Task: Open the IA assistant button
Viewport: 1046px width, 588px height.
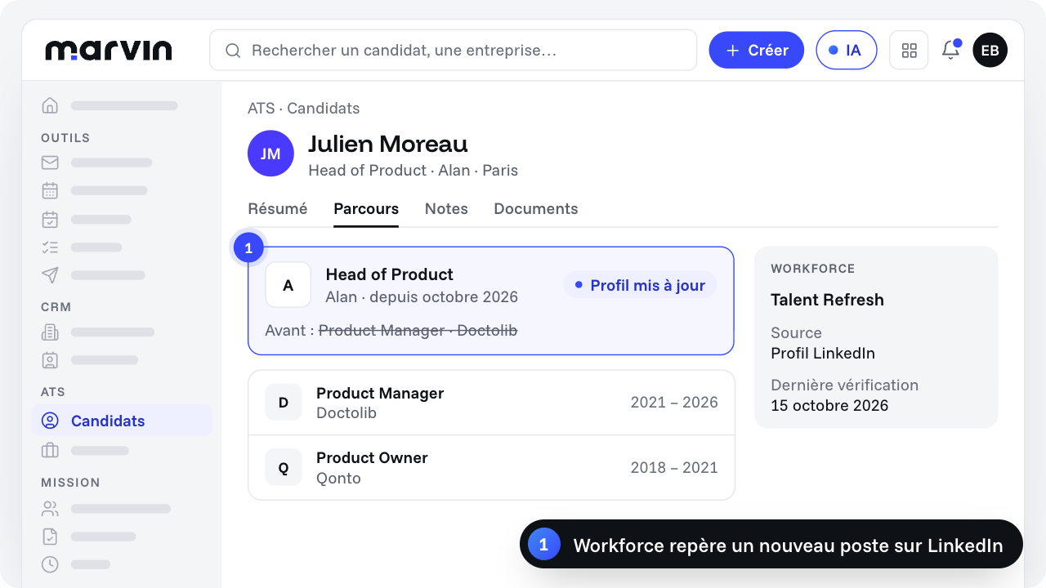Action: point(847,50)
